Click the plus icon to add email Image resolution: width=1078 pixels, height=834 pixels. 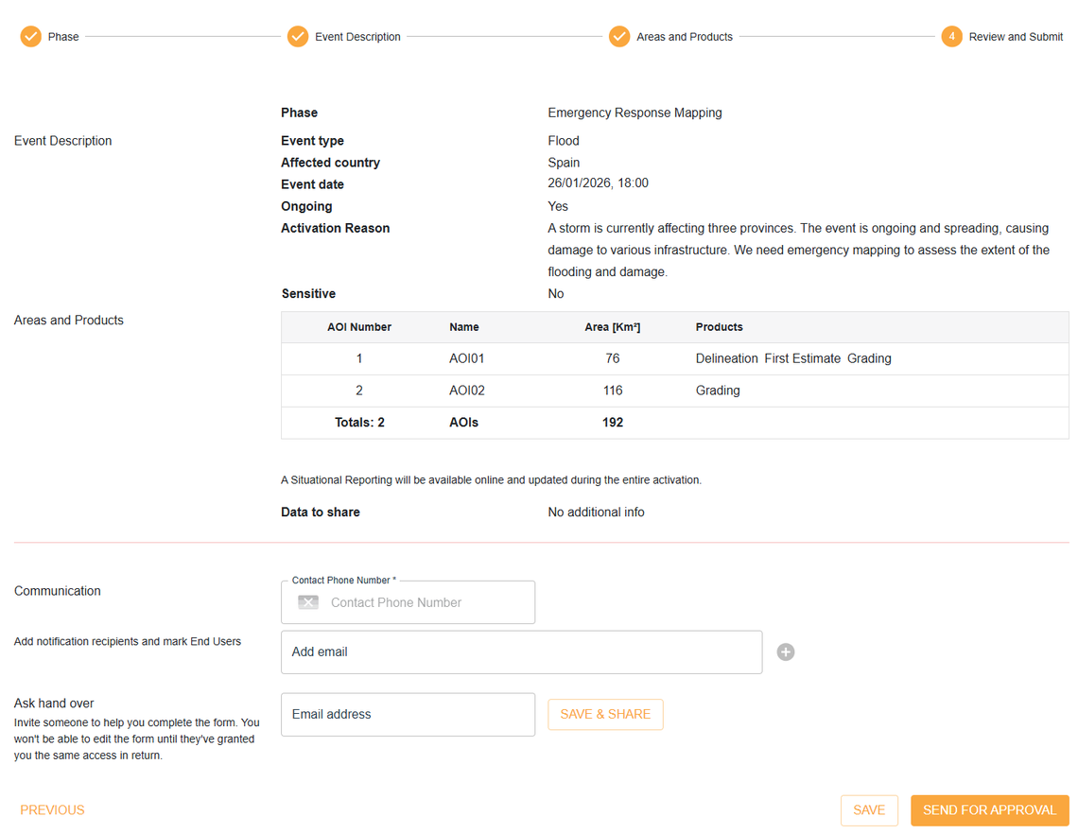tap(786, 652)
